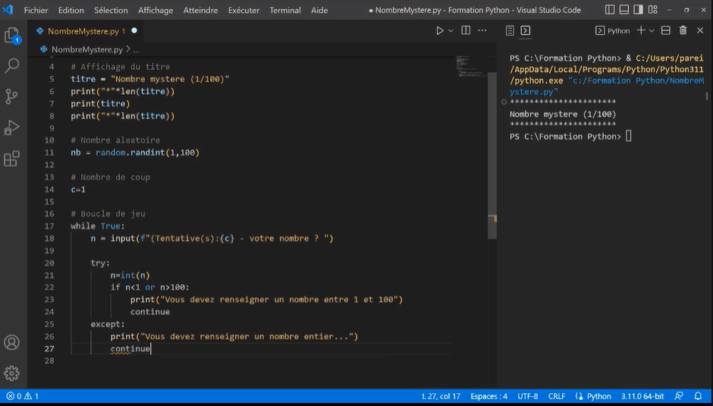This screenshot has width=713, height=406.
Task: Change encoding via UTF-8 status item
Action: 527,396
